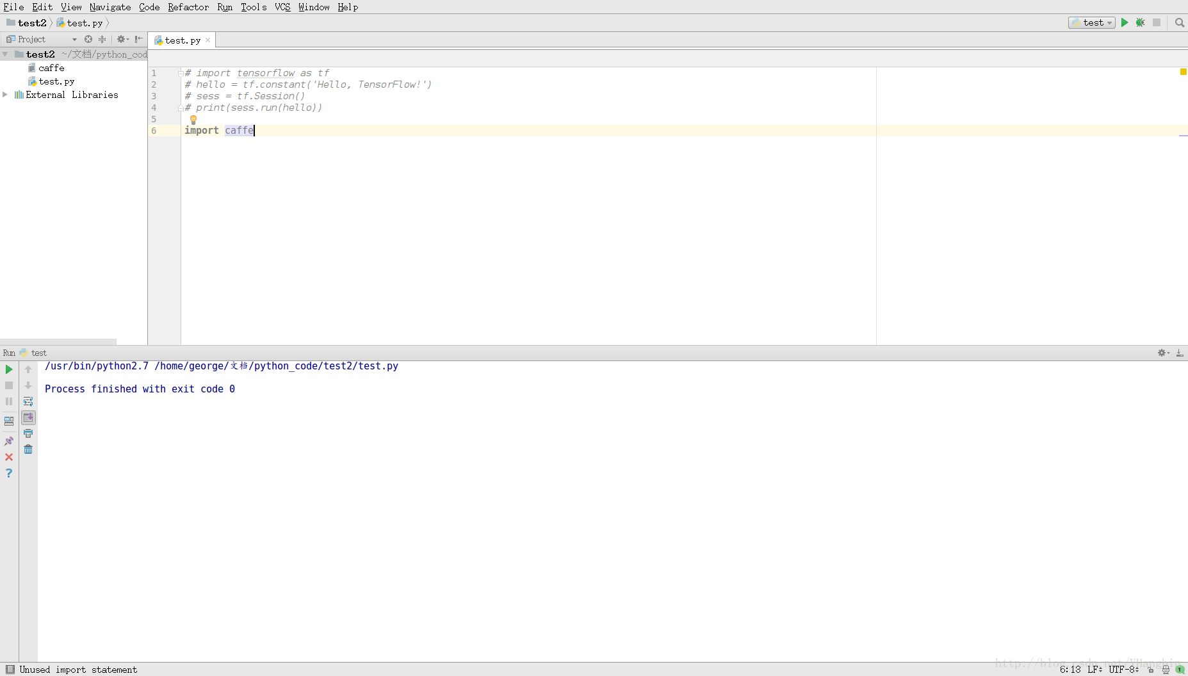Click the 6:13 cursor position indicator
Viewport: 1188px width, 676px height.
[x=1070, y=670]
